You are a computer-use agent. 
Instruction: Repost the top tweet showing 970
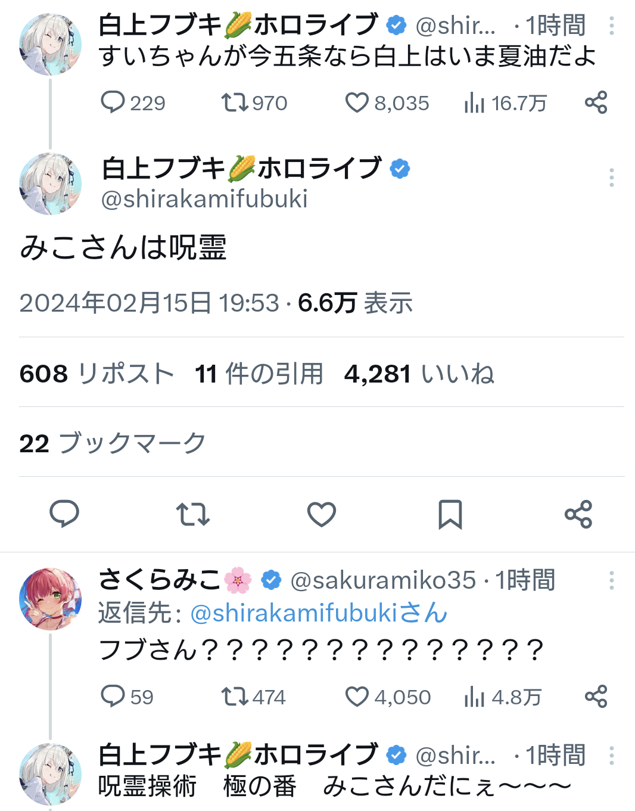pyautogui.click(x=235, y=102)
